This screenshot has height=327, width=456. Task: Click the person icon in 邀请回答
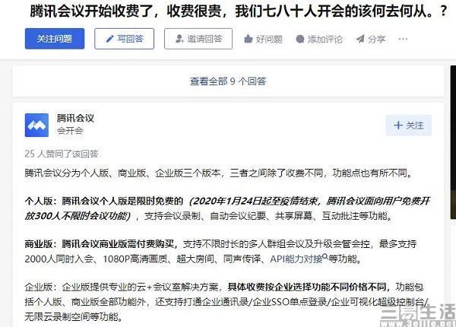click(x=179, y=39)
